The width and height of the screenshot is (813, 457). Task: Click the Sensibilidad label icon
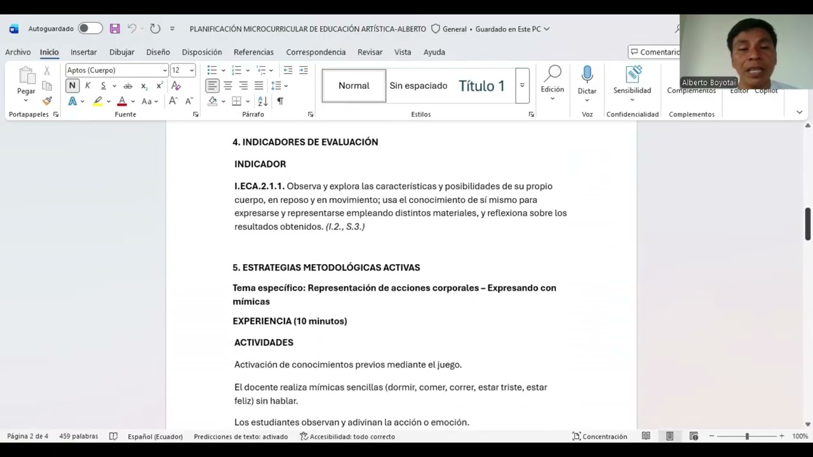(x=632, y=75)
